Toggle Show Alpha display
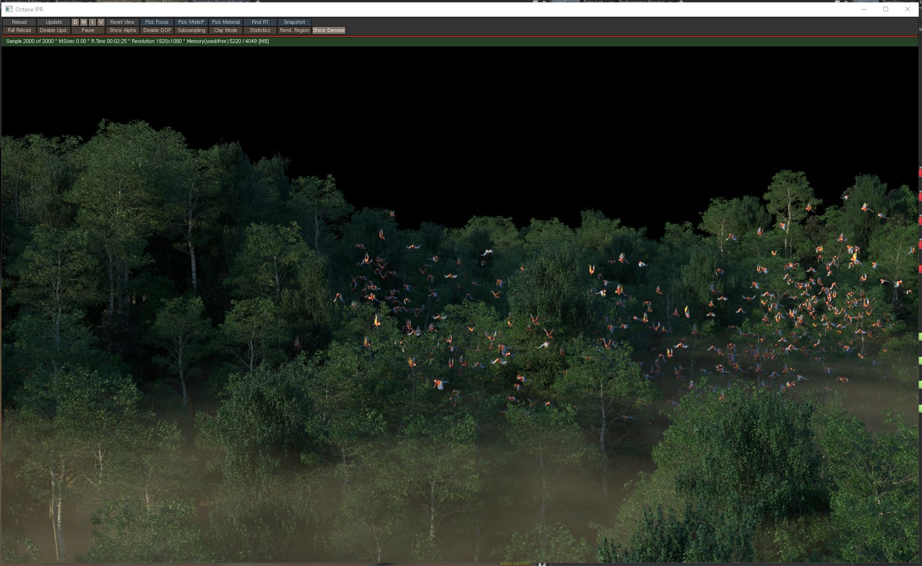Viewport: 922px width, 566px height. click(122, 30)
